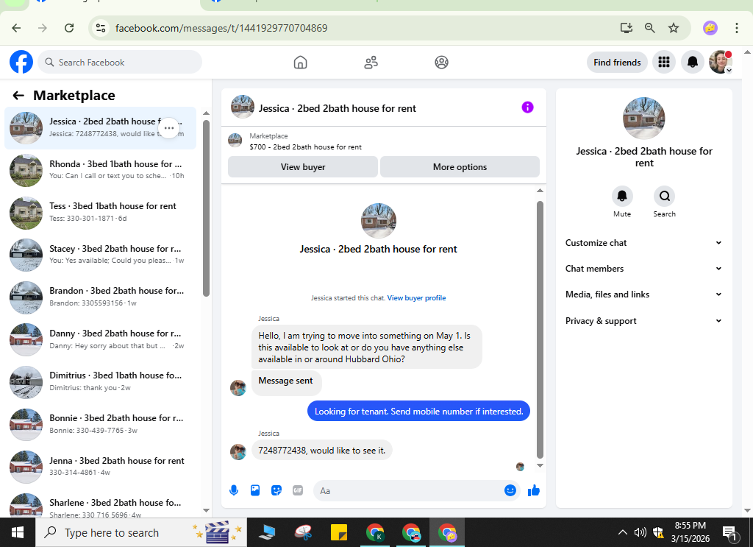753x547 pixels.
Task: Open Tess 3bed 1bath house conversation
Action: click(x=100, y=213)
